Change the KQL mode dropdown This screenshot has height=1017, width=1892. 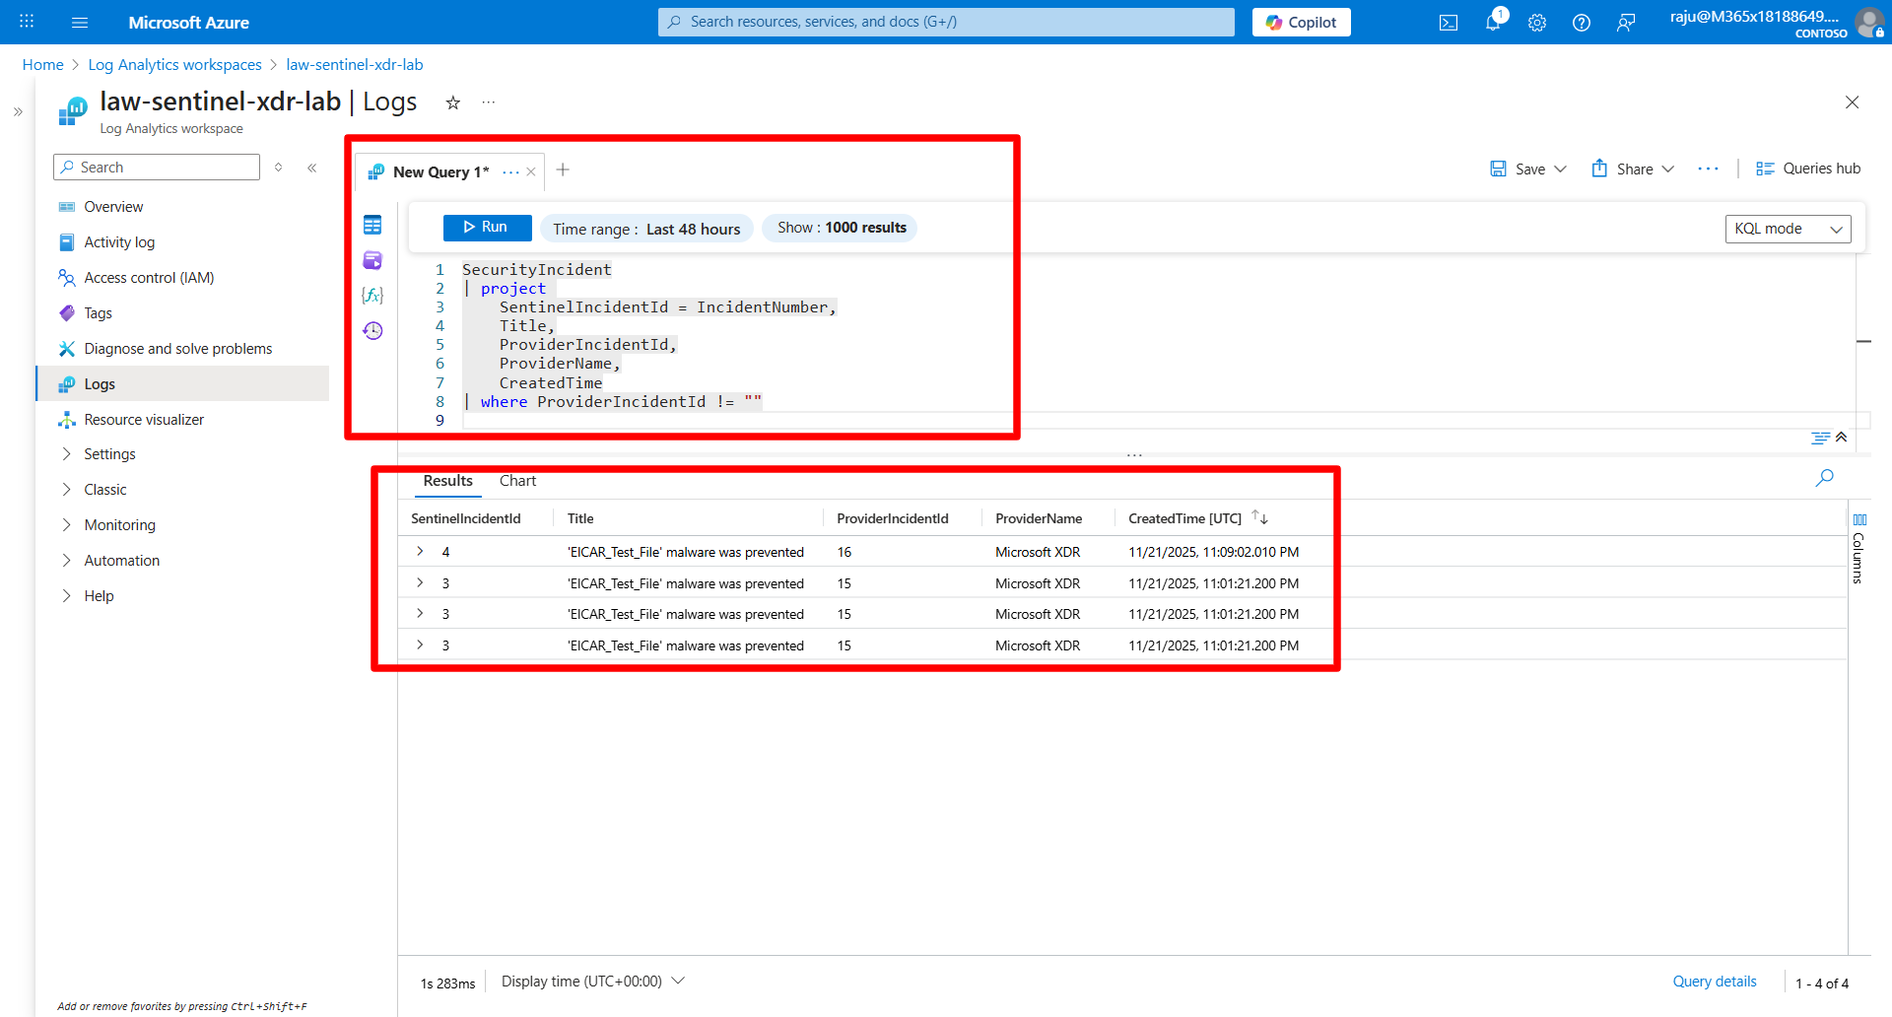click(1788, 229)
